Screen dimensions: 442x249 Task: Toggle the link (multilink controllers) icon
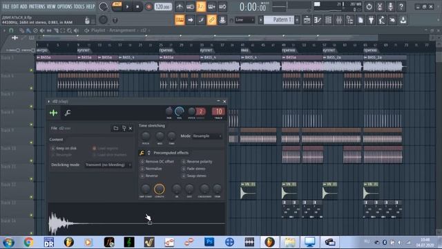(x=212, y=20)
